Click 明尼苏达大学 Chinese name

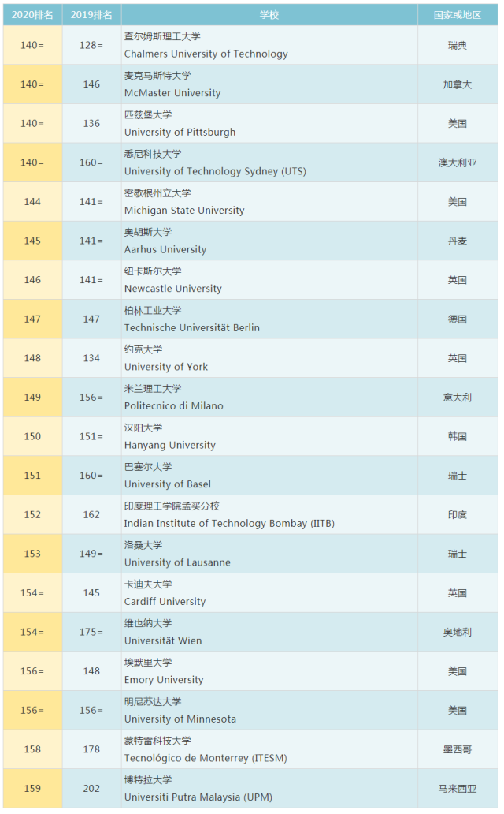153,702
